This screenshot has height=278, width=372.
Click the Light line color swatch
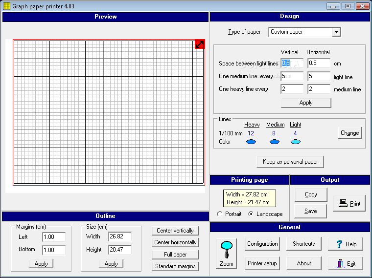pyautogui.click(x=296, y=142)
